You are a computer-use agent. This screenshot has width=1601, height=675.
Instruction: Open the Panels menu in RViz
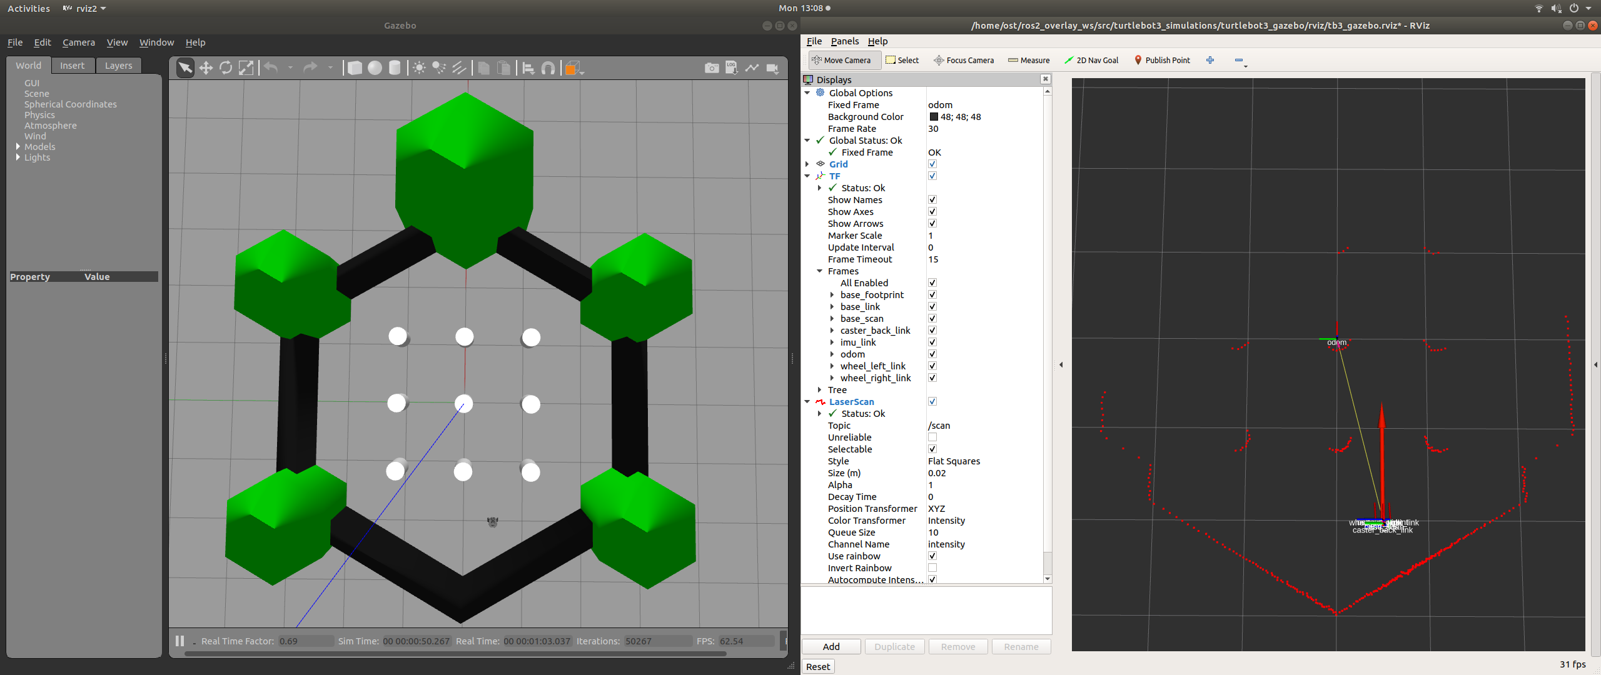point(844,41)
